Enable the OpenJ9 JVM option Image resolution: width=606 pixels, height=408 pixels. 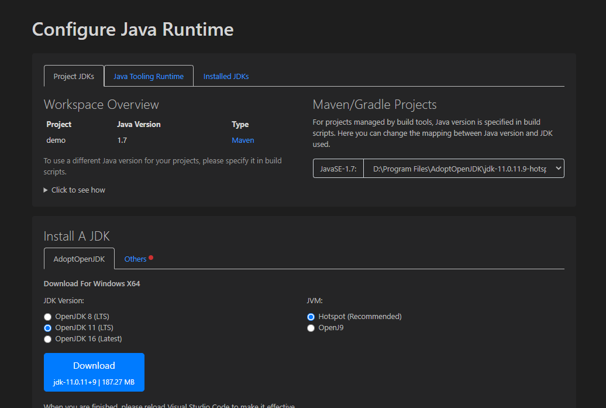click(x=311, y=328)
